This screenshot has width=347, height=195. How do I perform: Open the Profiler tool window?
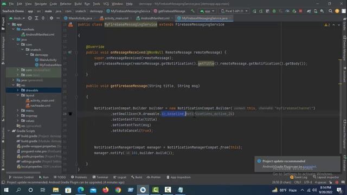pyautogui.click(x=153, y=177)
